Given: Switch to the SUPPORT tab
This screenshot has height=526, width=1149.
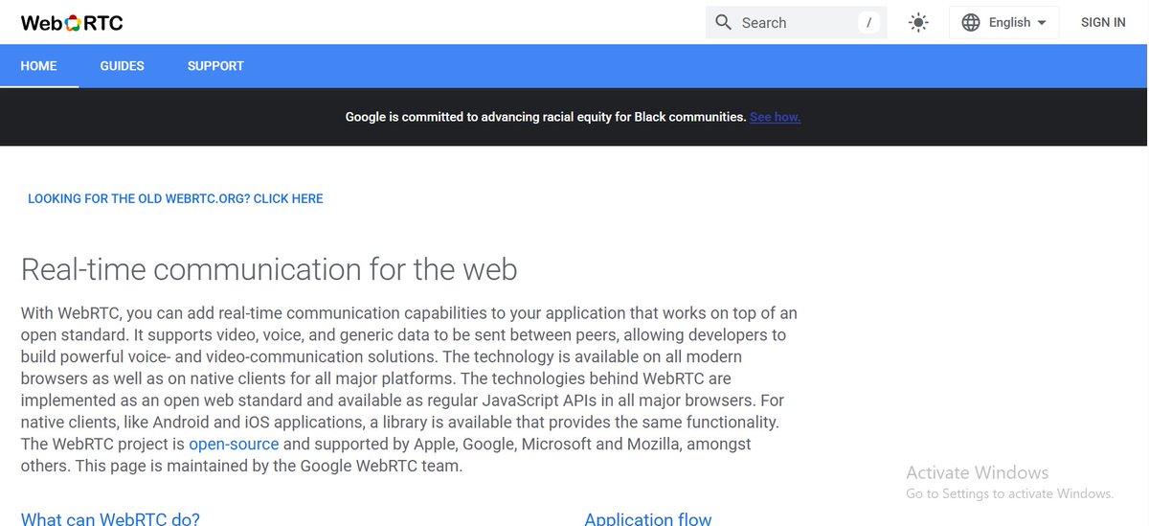Looking at the screenshot, I should tap(215, 66).
